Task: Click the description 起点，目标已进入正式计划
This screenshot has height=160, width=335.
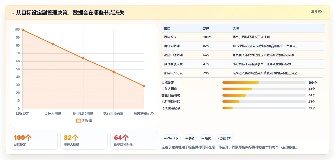Action: click(x=252, y=37)
